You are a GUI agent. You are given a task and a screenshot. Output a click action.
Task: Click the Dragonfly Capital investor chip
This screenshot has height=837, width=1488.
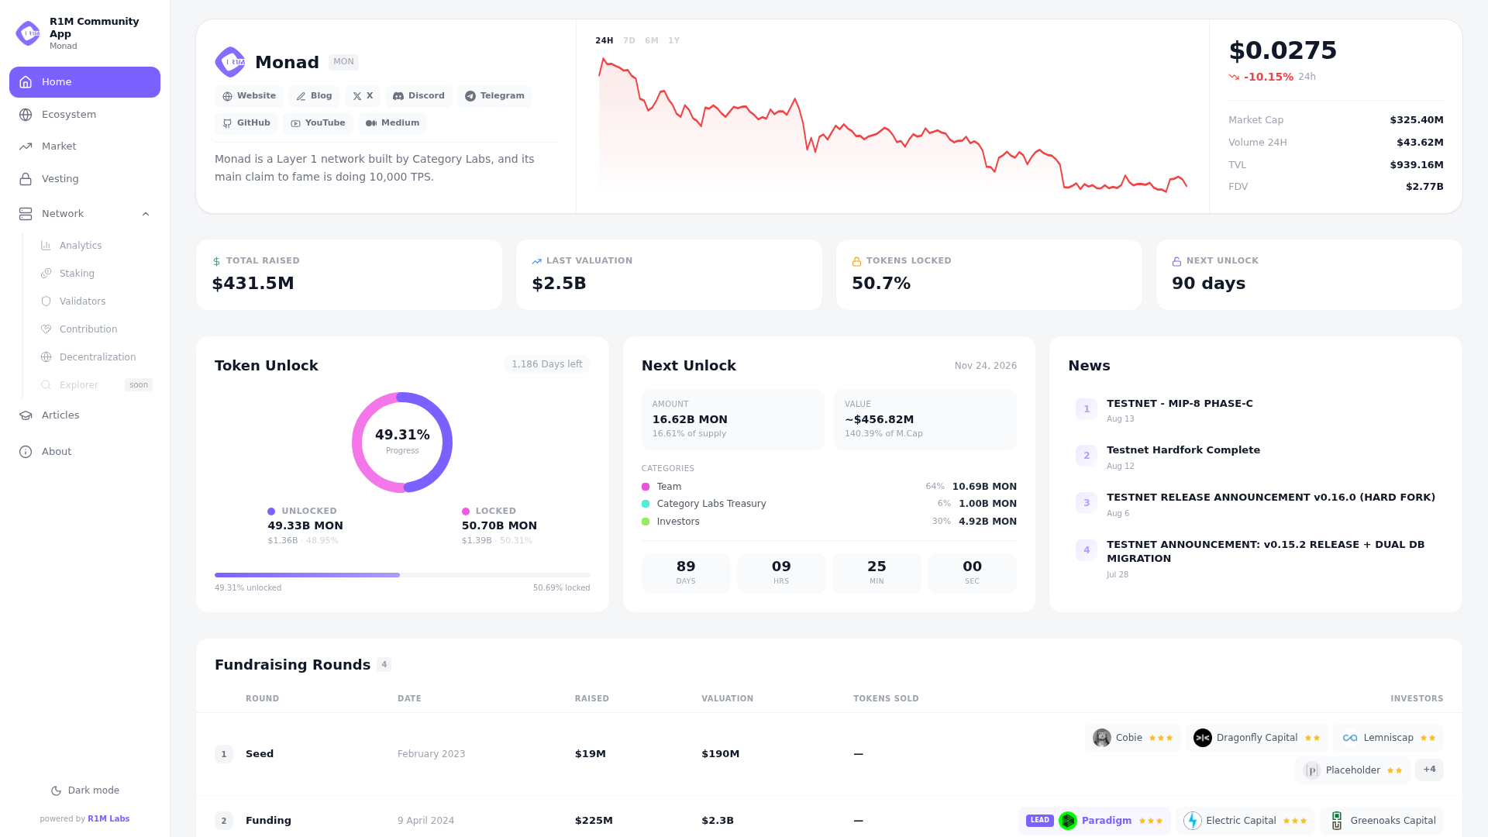pyautogui.click(x=1257, y=738)
